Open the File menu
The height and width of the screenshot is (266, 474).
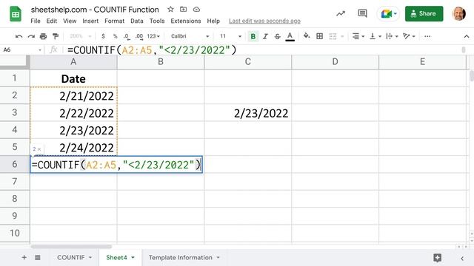pyautogui.click(x=36, y=21)
